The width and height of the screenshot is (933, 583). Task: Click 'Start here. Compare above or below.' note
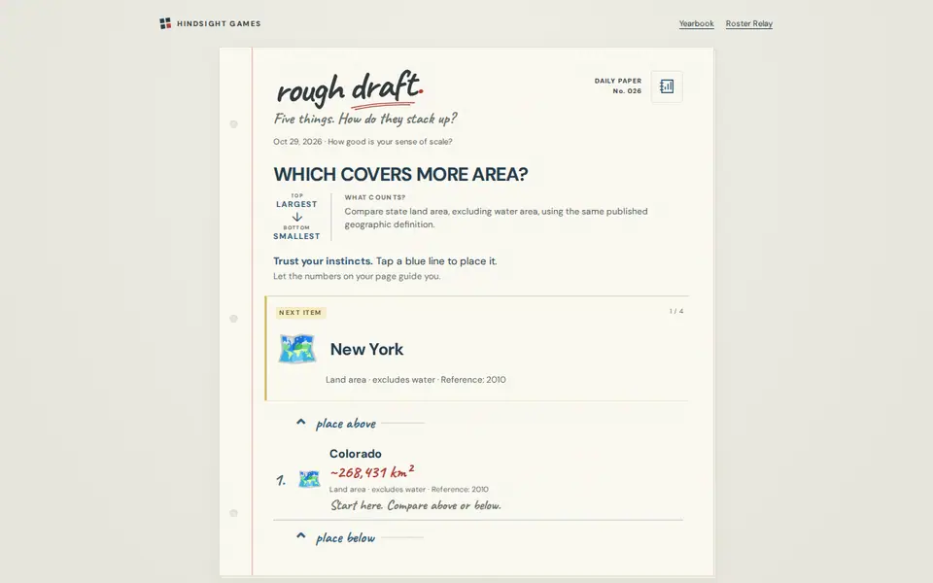coord(415,505)
